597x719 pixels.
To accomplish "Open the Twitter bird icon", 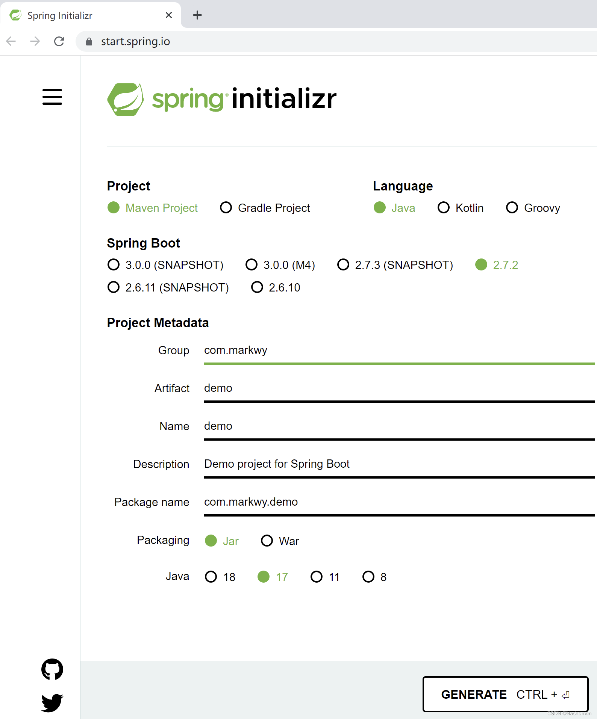I will pos(52,703).
